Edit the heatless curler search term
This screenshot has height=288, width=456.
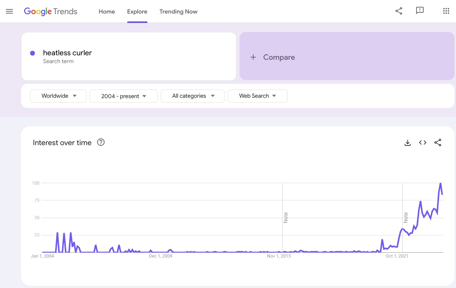[67, 53]
